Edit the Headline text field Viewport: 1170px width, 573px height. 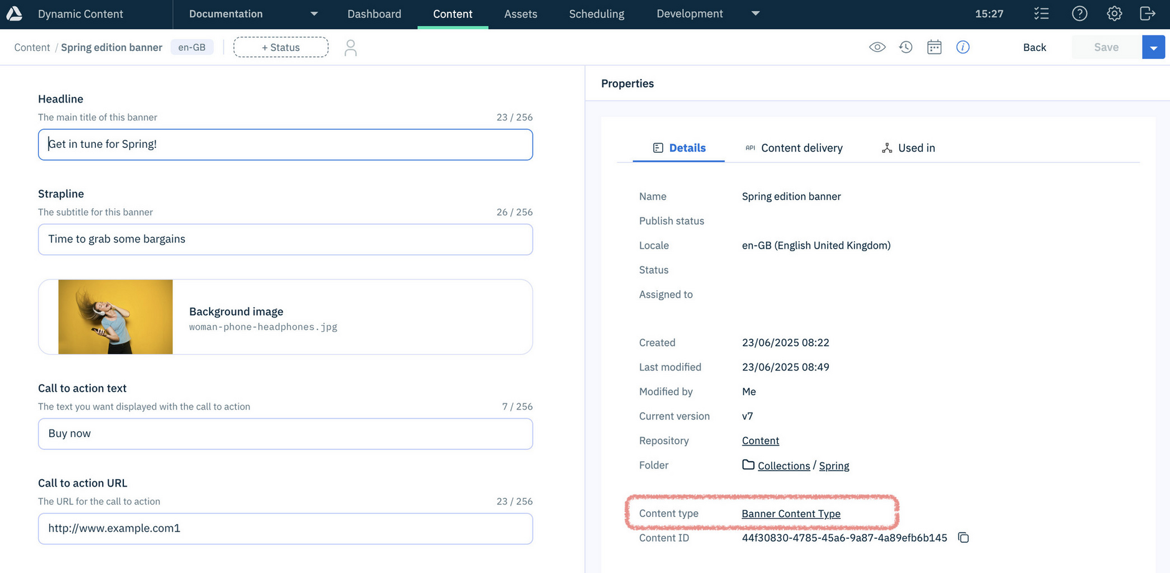point(285,144)
